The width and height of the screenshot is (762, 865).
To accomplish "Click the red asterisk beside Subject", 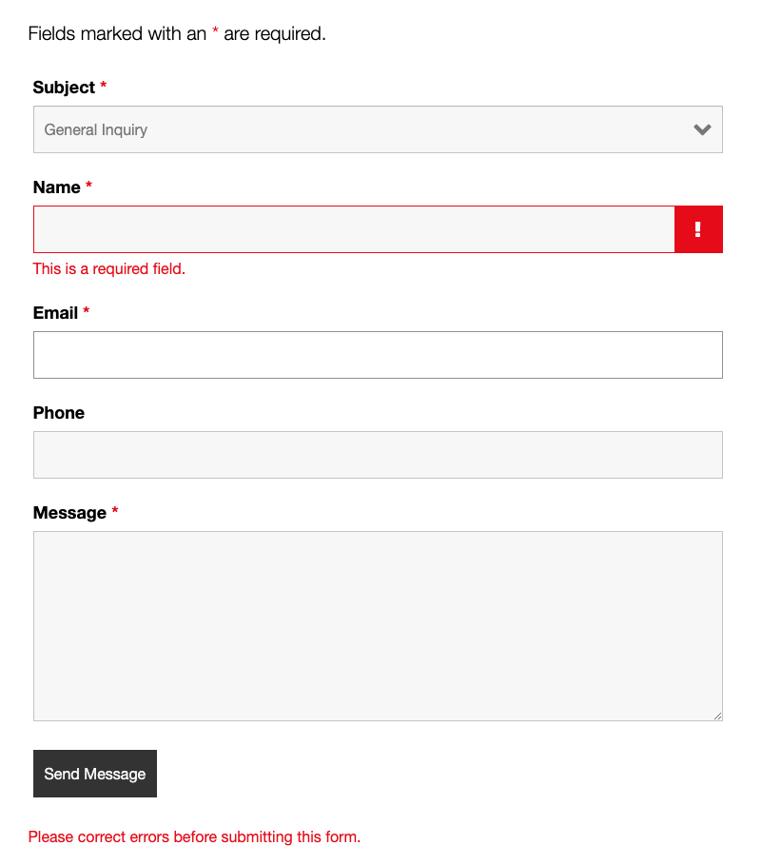I will [103, 85].
